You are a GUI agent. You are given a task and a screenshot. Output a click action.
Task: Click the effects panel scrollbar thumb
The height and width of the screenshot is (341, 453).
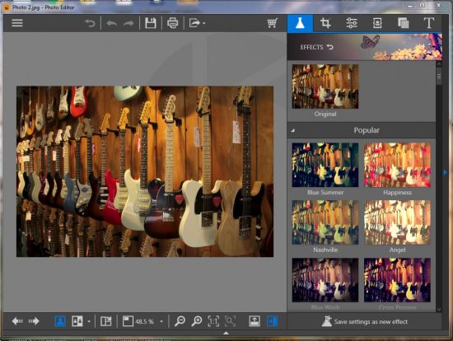click(439, 77)
